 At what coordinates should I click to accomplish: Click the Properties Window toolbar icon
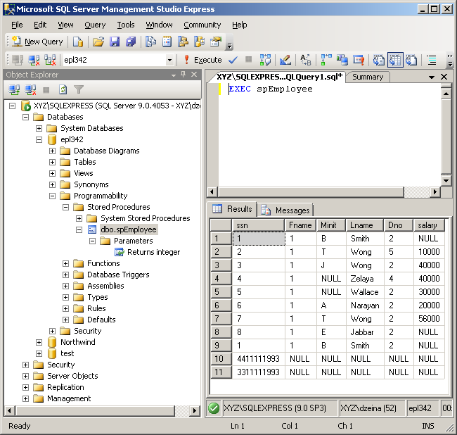pos(216,42)
